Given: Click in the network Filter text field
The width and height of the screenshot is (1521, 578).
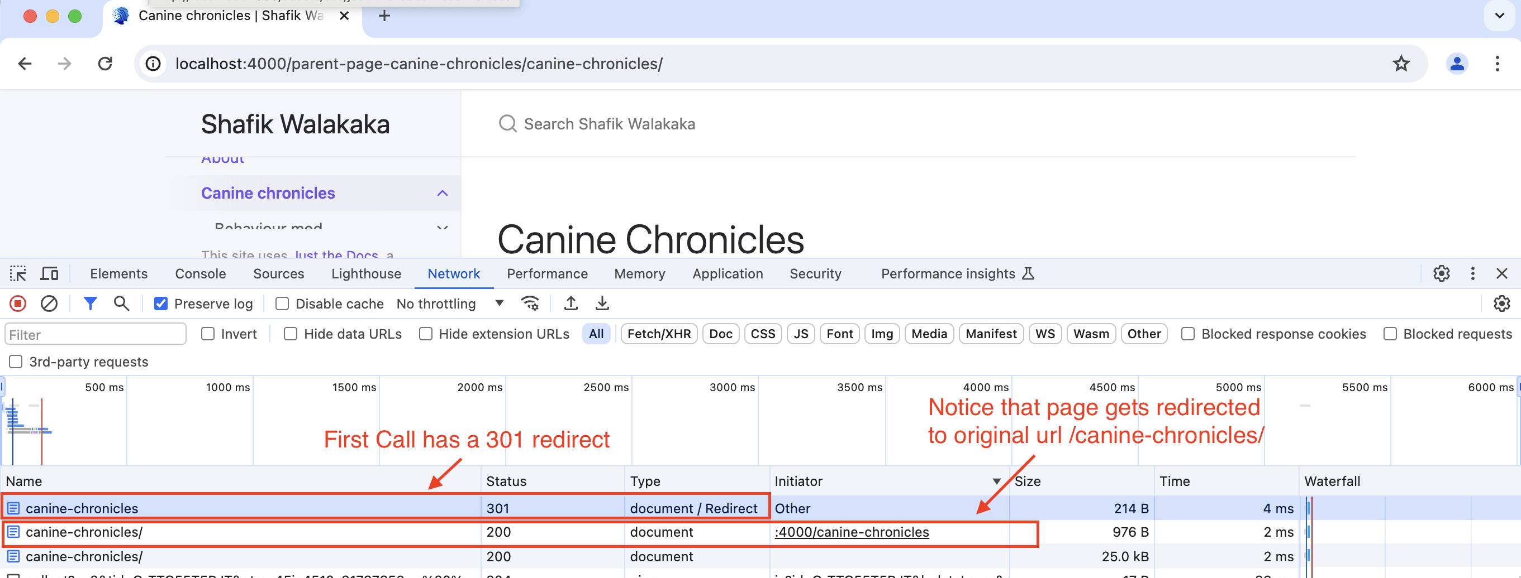Looking at the screenshot, I should pyautogui.click(x=95, y=334).
